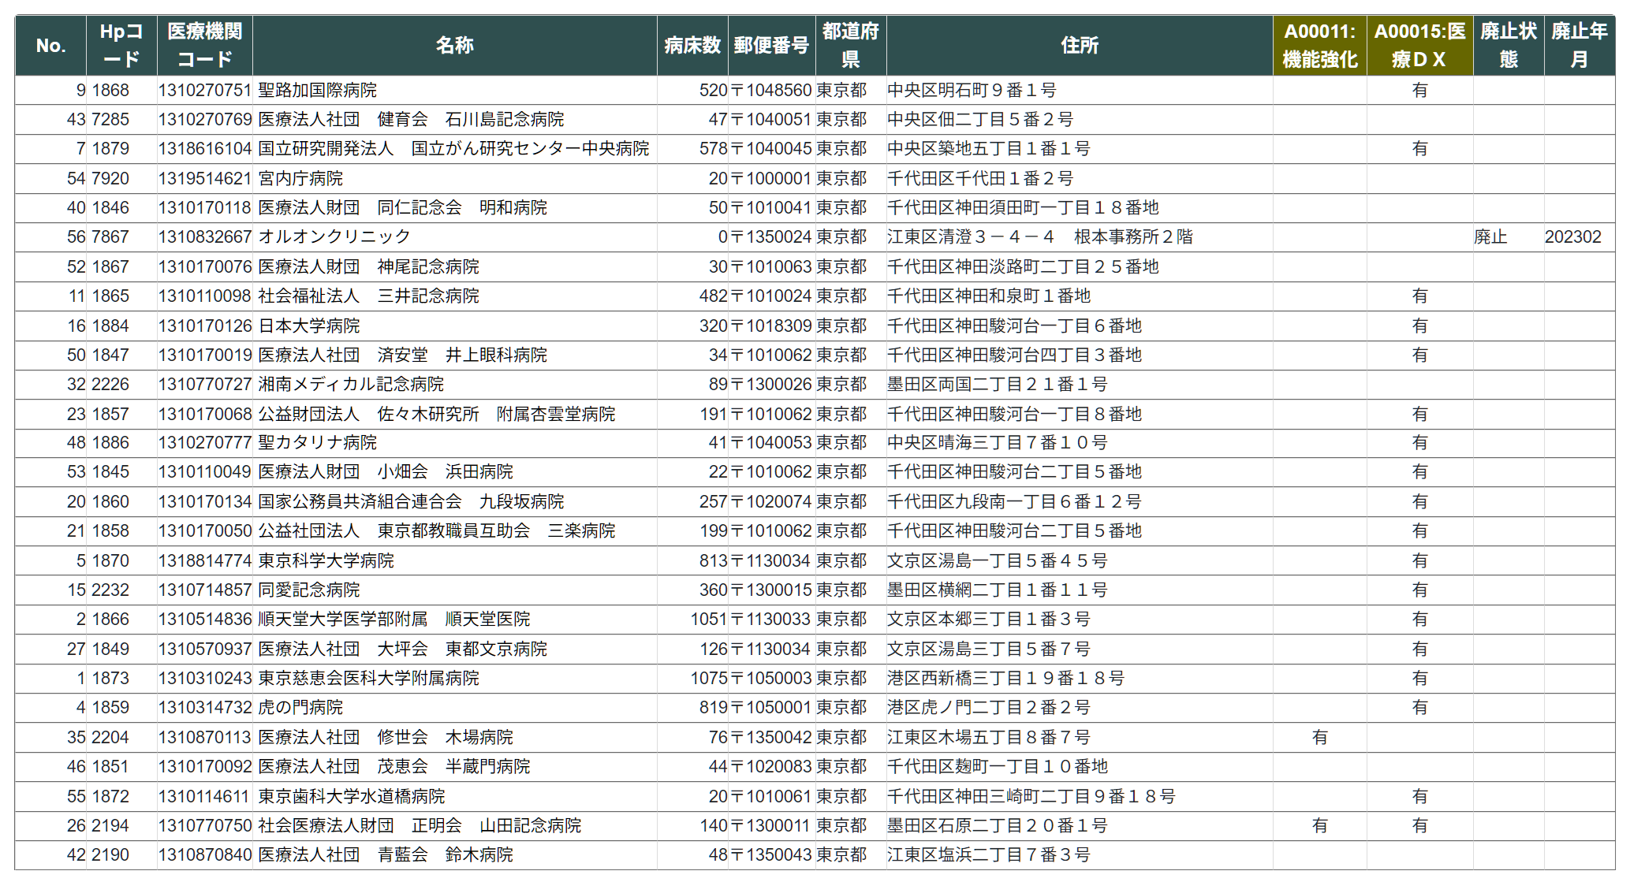Select the 浜田病院 name cell
Screen dimensions: 1630x882
(455, 472)
